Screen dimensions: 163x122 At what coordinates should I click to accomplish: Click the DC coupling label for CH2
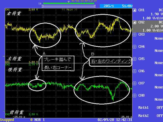161,22
